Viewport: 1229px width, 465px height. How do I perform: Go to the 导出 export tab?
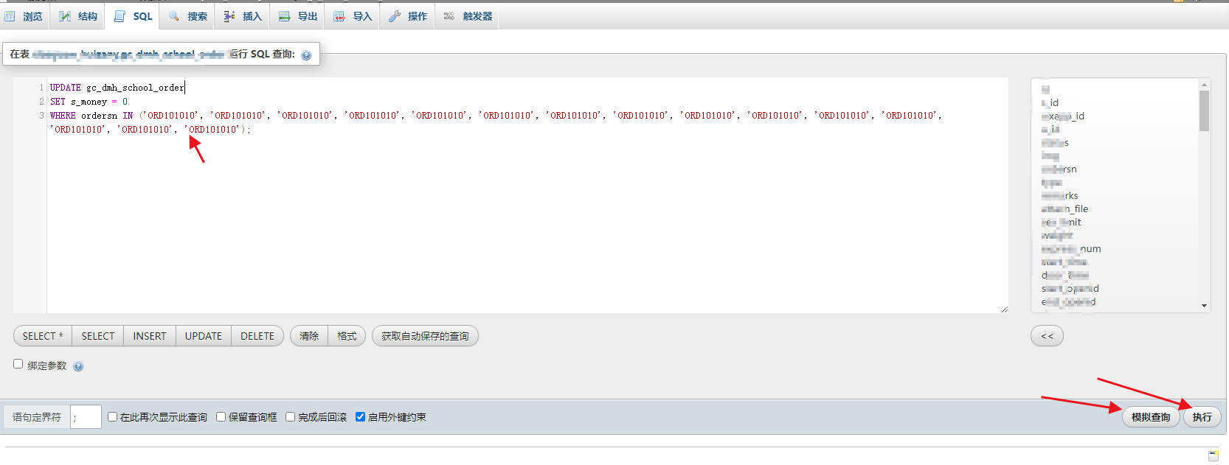click(298, 16)
